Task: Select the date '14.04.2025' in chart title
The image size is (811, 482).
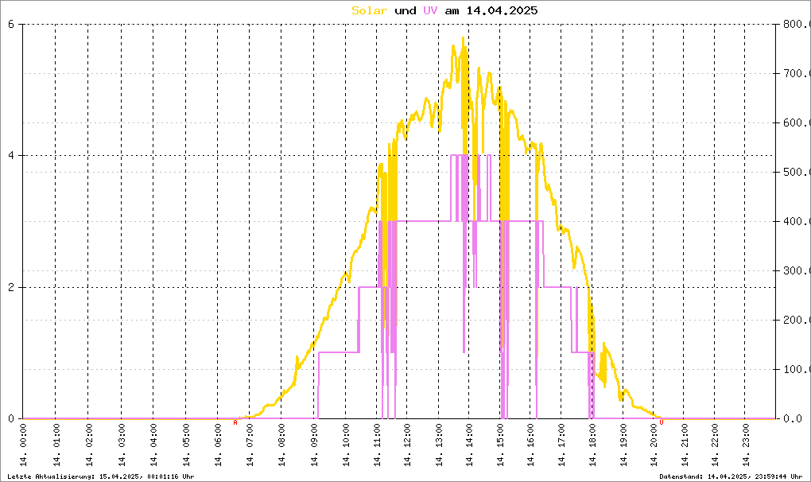Action: point(503,10)
